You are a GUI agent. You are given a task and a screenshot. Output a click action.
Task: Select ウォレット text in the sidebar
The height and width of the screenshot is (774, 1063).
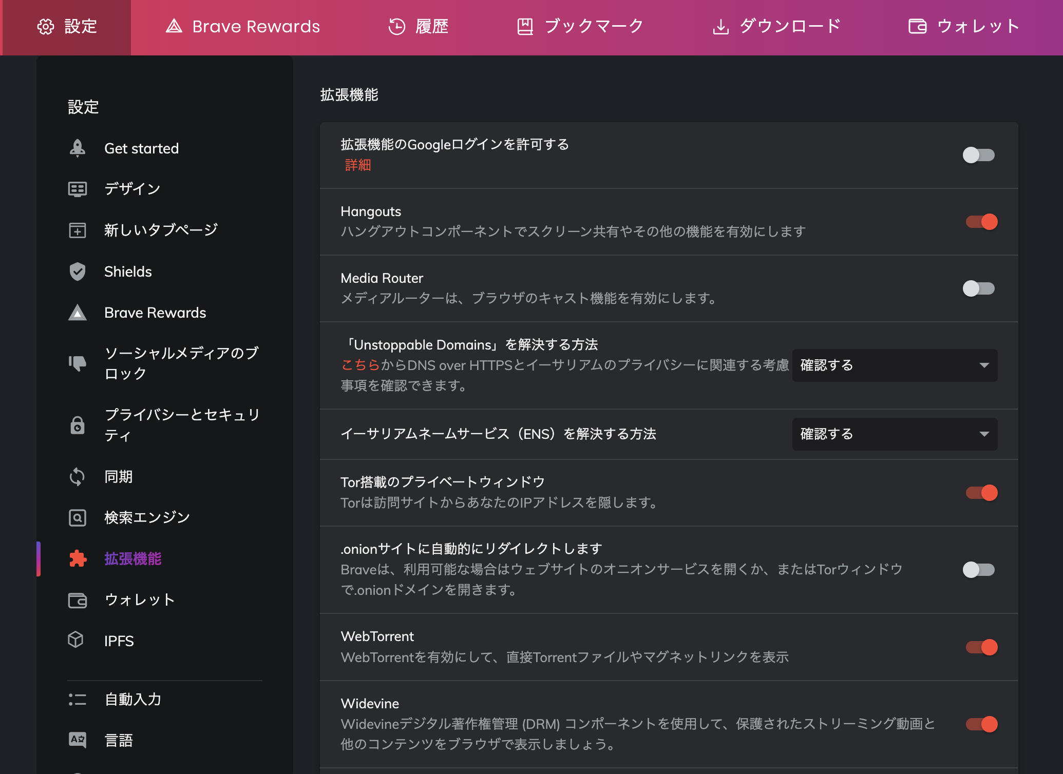click(140, 600)
